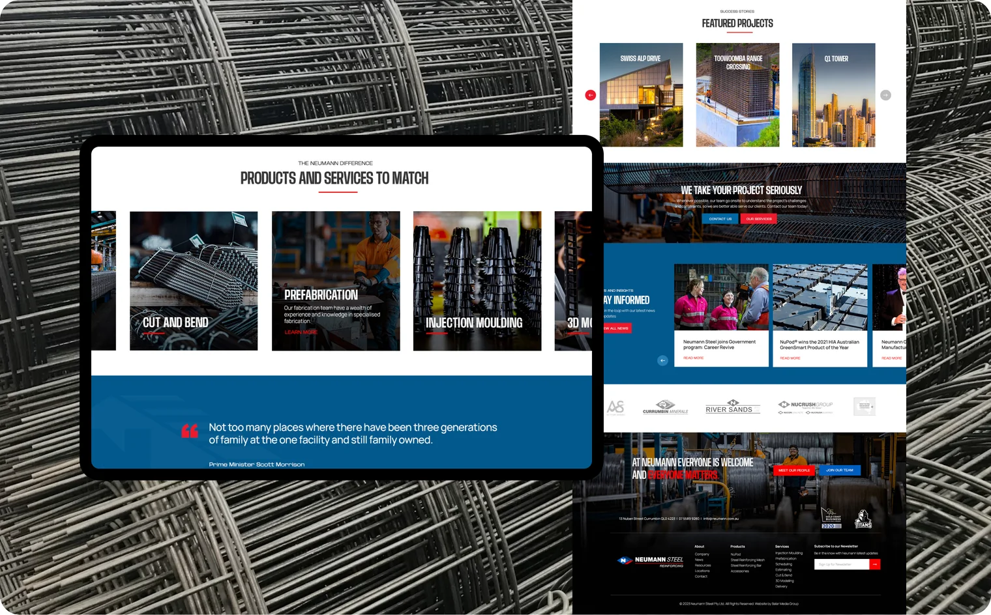Click the Gold Coast Business 2020 badge

click(831, 519)
